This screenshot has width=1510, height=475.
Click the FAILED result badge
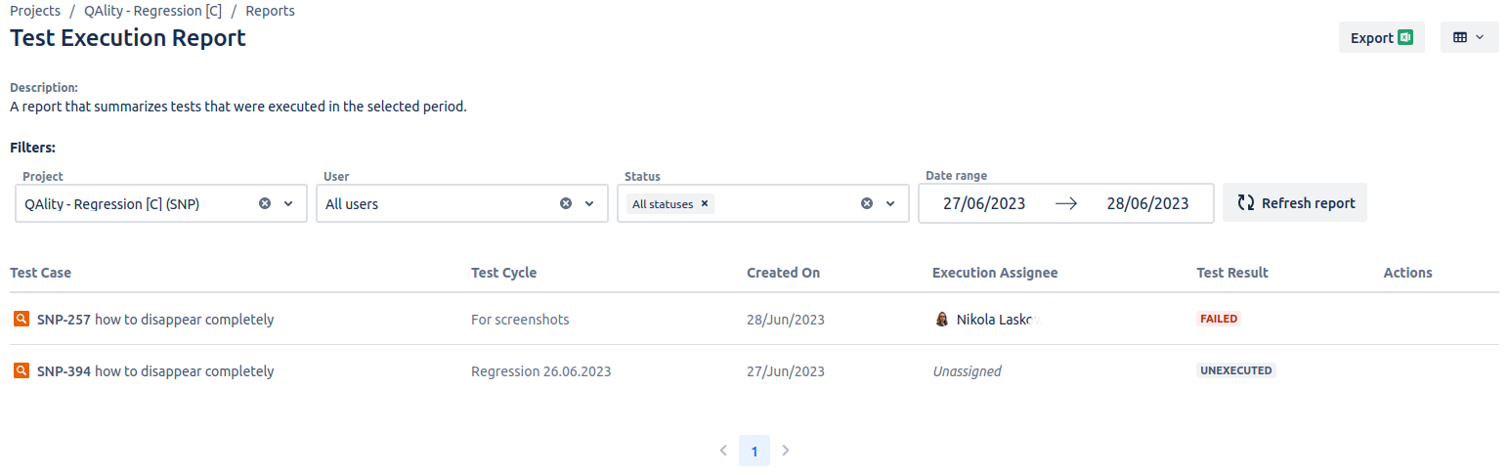(x=1219, y=319)
